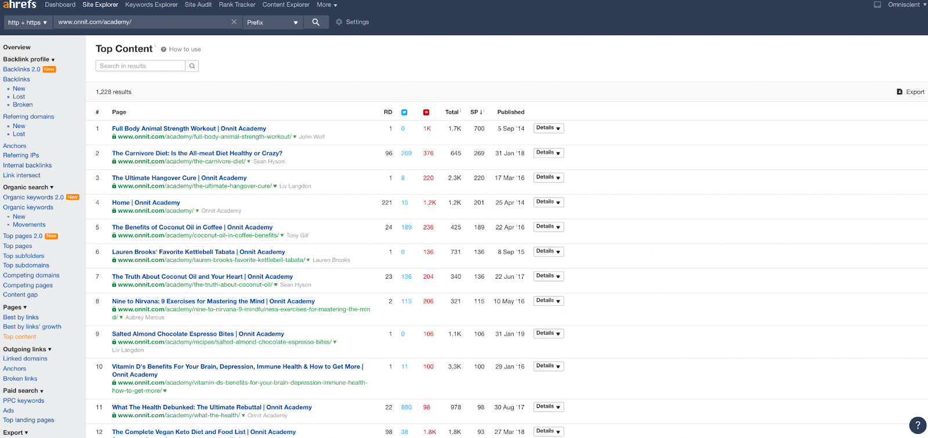Screen dimensions: 928x438
Task: Open The Truth About Coconut Oil article link
Action: (202, 277)
